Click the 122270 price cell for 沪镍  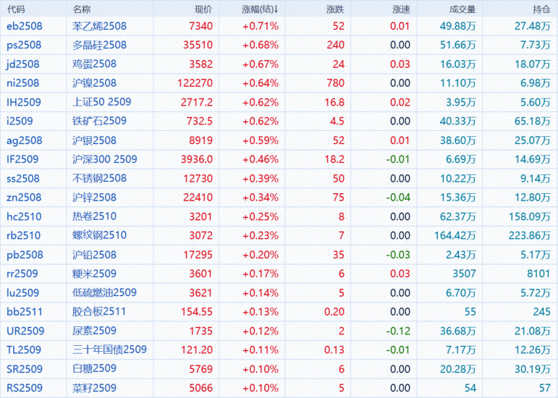point(194,83)
